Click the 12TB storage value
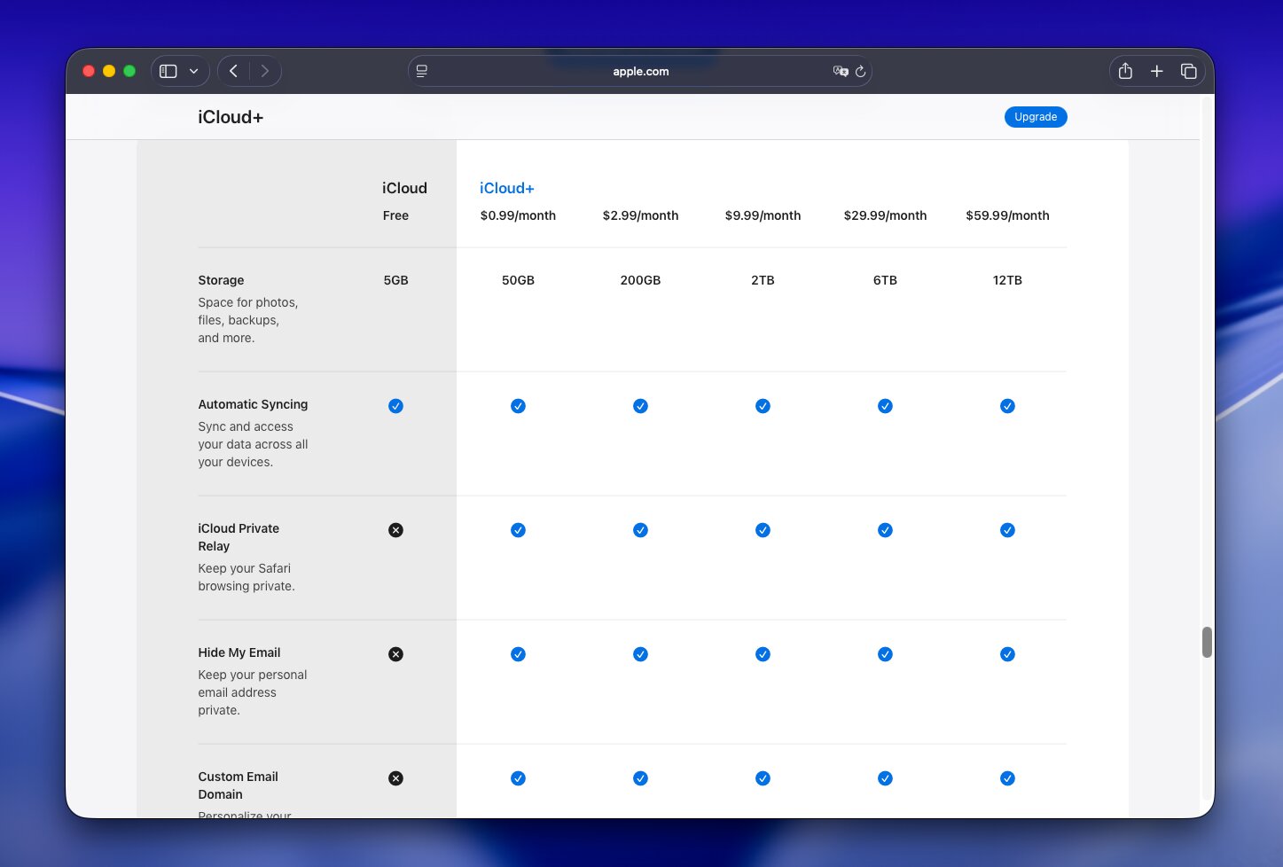The width and height of the screenshot is (1283, 867). pyautogui.click(x=1007, y=280)
